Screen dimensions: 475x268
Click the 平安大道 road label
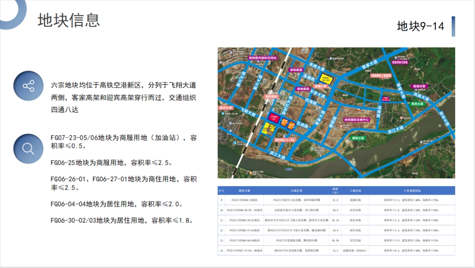click(317, 93)
